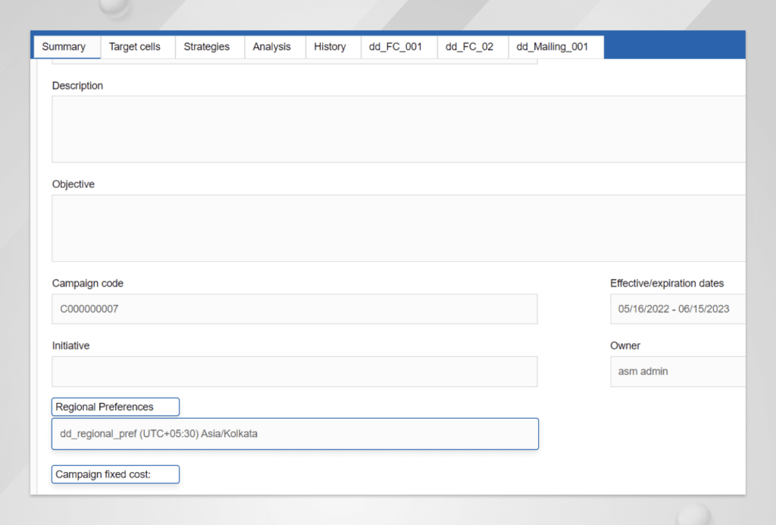
Task: Select the Campaign code field showing C000000007
Action: pos(294,309)
